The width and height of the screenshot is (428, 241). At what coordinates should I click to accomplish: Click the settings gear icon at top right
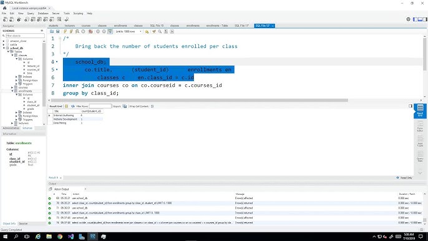pyautogui.click(x=408, y=19)
